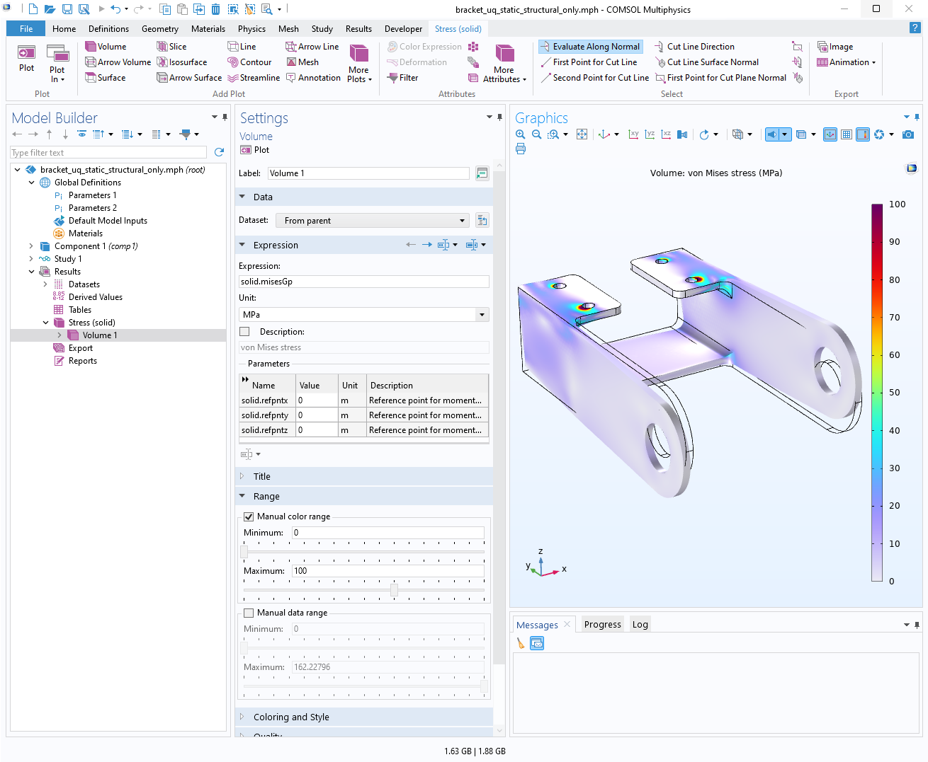Click the Expression input field
Screen dimensions: 928x762
click(364, 282)
